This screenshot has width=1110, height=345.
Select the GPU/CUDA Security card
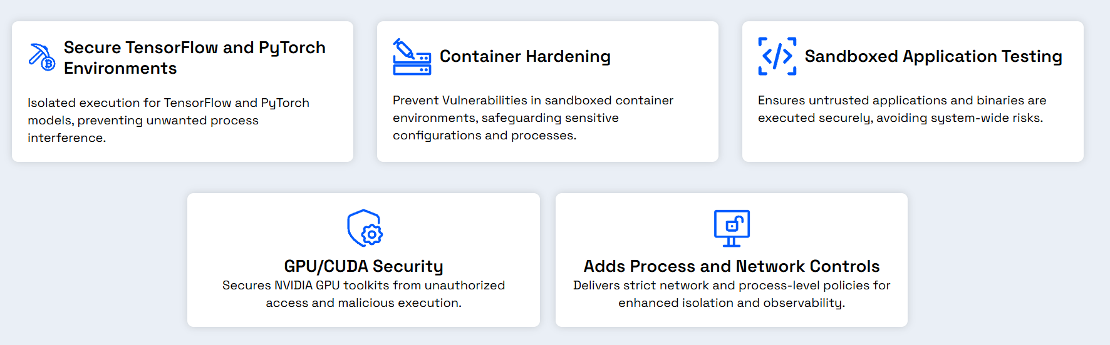click(363, 260)
